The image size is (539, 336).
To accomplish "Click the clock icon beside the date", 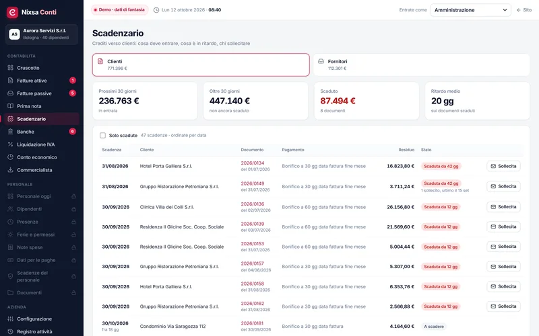I will (x=156, y=10).
